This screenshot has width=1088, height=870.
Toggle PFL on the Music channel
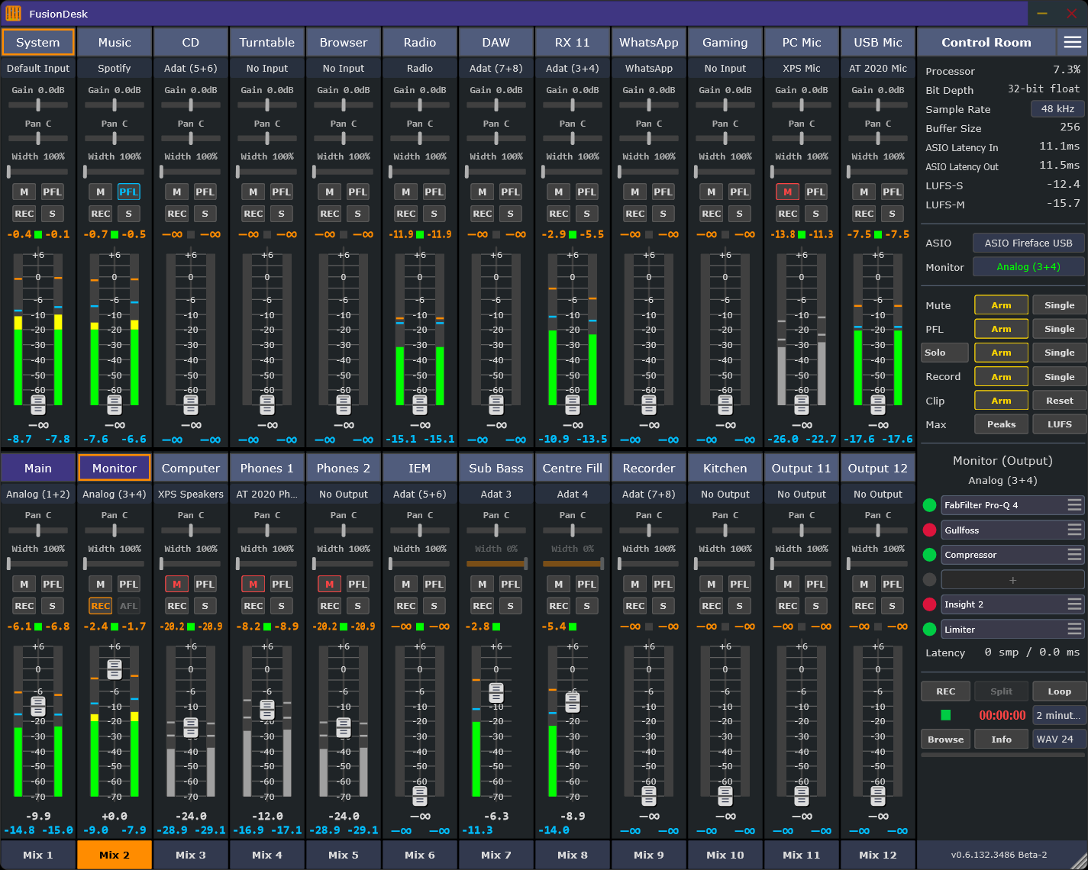click(x=128, y=192)
